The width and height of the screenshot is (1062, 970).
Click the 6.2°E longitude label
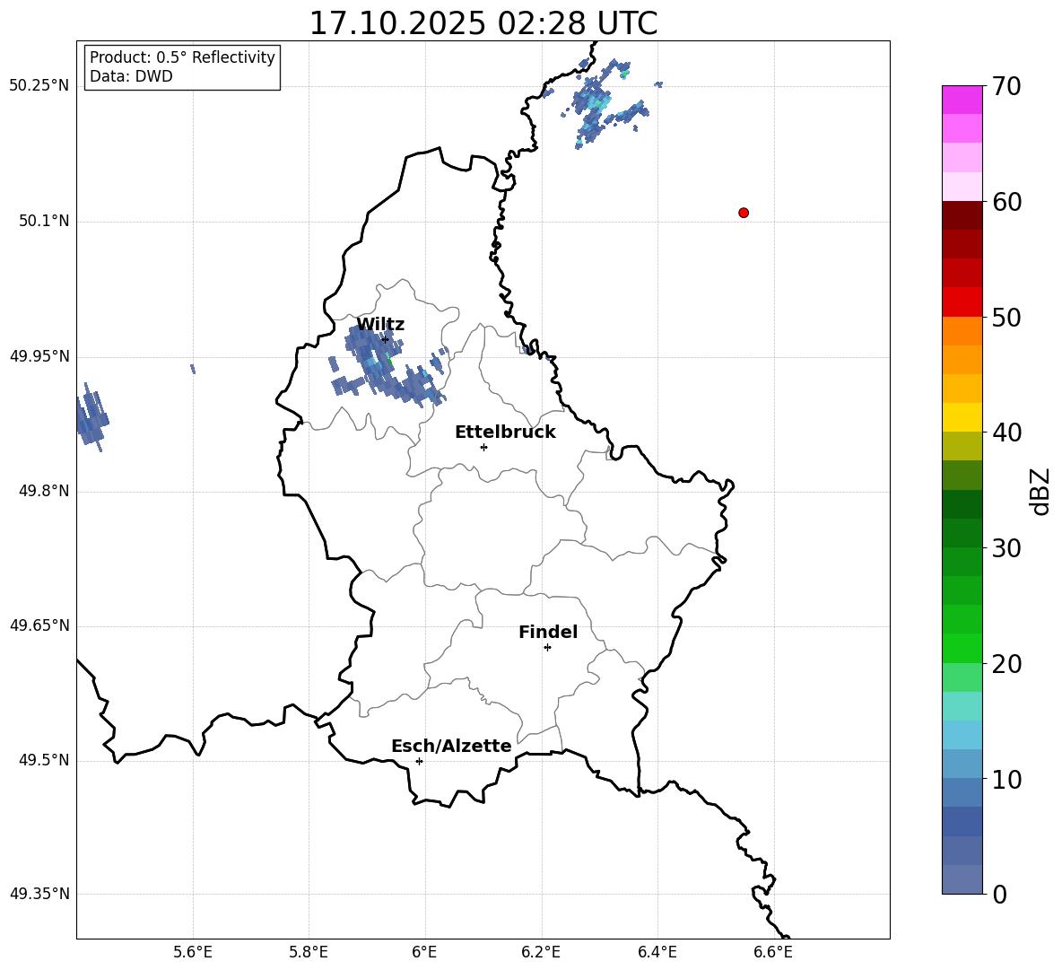pos(541,952)
